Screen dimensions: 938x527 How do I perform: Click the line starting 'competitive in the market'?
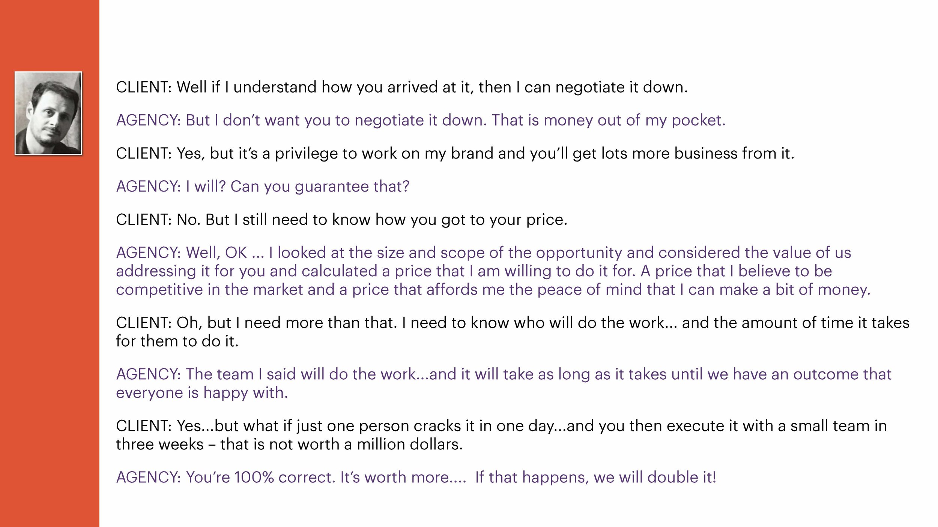(x=493, y=289)
